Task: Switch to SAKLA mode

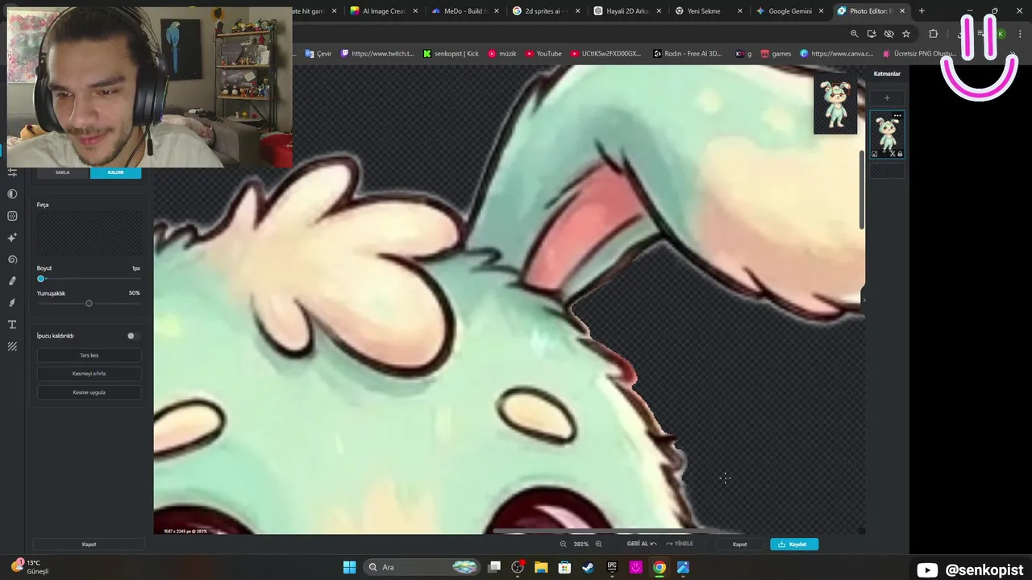Action: click(x=62, y=172)
